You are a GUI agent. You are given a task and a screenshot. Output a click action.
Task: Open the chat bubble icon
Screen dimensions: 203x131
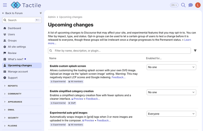coord(190,5)
